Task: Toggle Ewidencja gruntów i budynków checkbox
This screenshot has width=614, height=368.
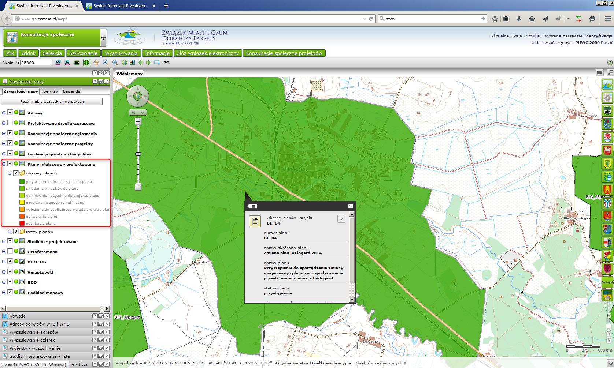Action: tap(10, 153)
